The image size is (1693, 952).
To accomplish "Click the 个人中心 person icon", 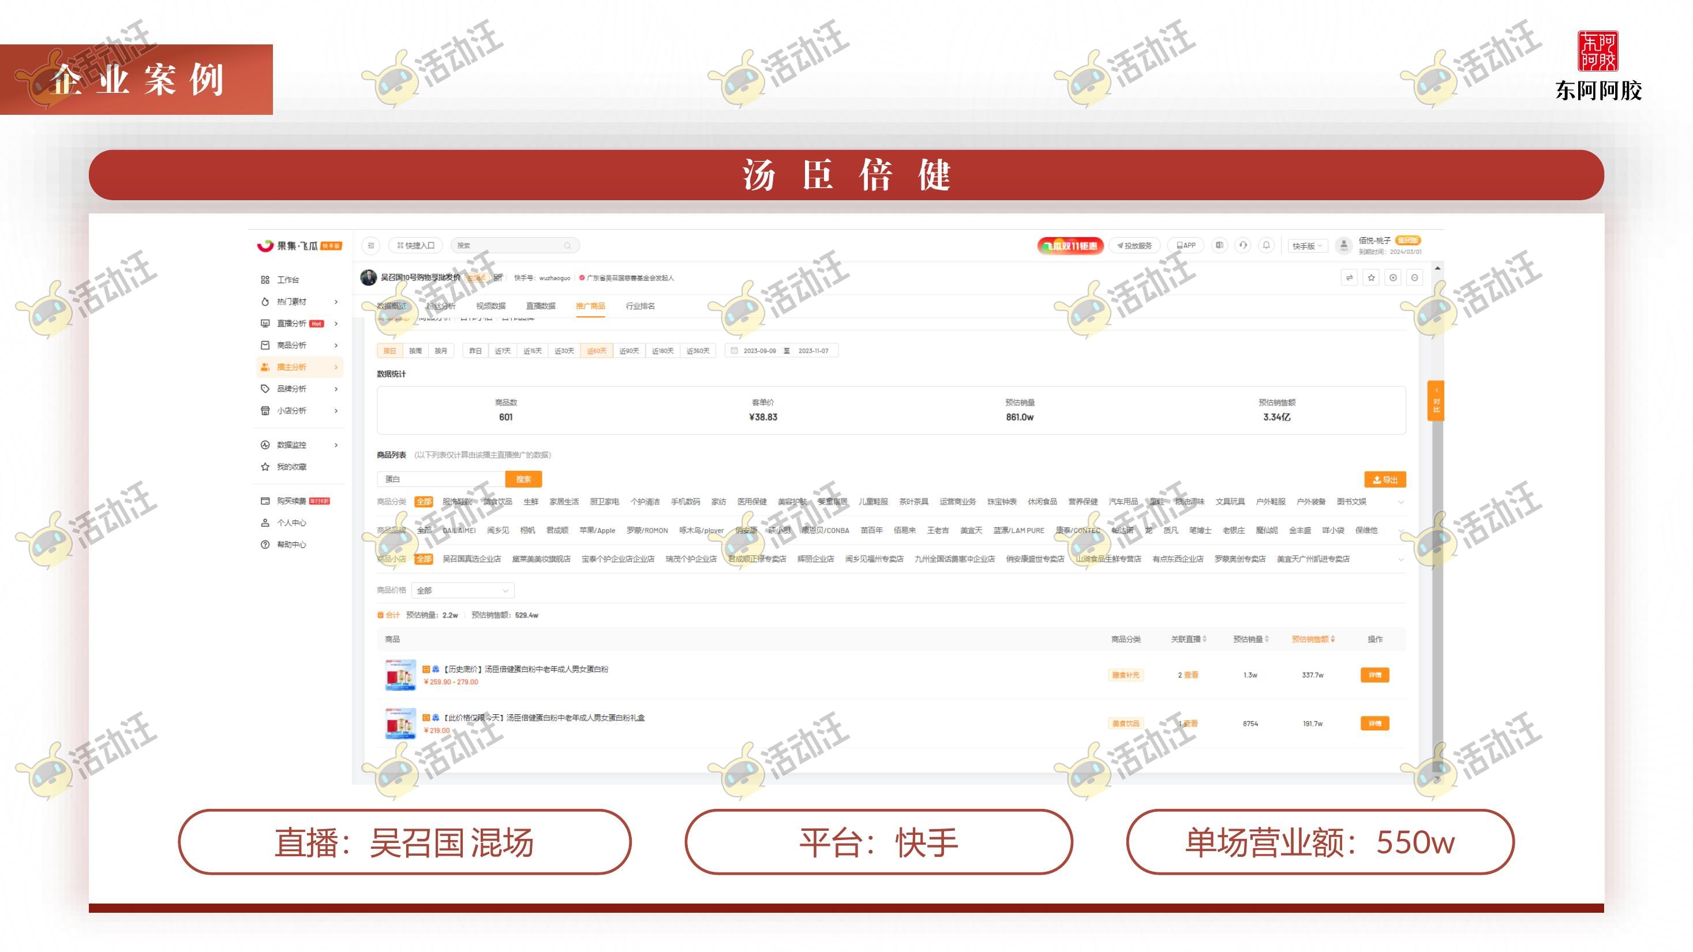I will (265, 523).
